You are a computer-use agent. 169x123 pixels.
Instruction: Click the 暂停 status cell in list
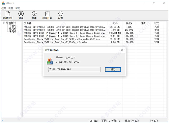click(x=157, y=30)
